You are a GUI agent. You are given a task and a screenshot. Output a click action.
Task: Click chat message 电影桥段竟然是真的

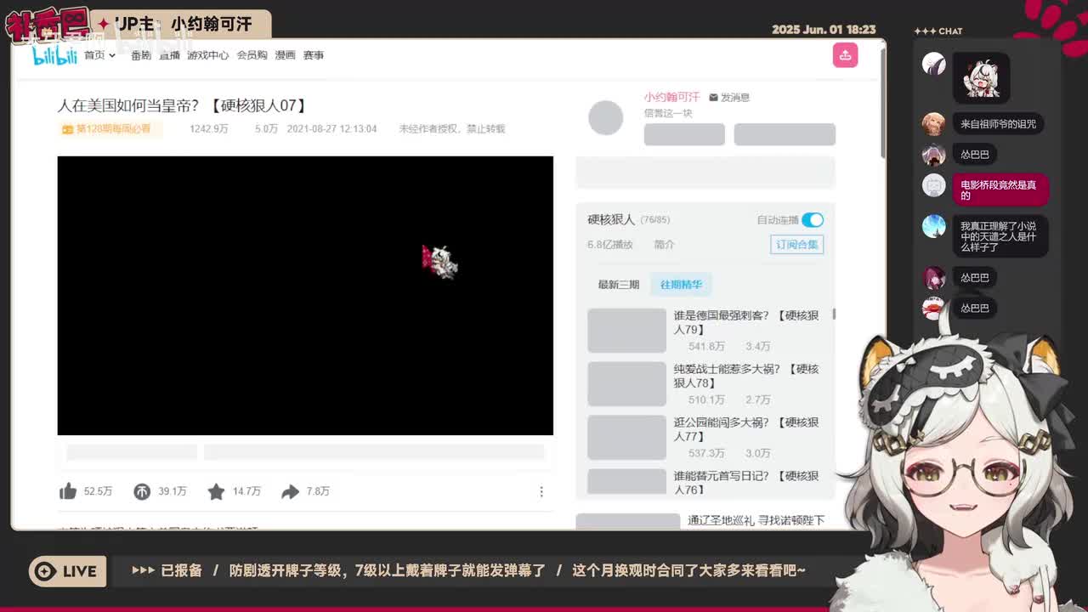coord(999,190)
